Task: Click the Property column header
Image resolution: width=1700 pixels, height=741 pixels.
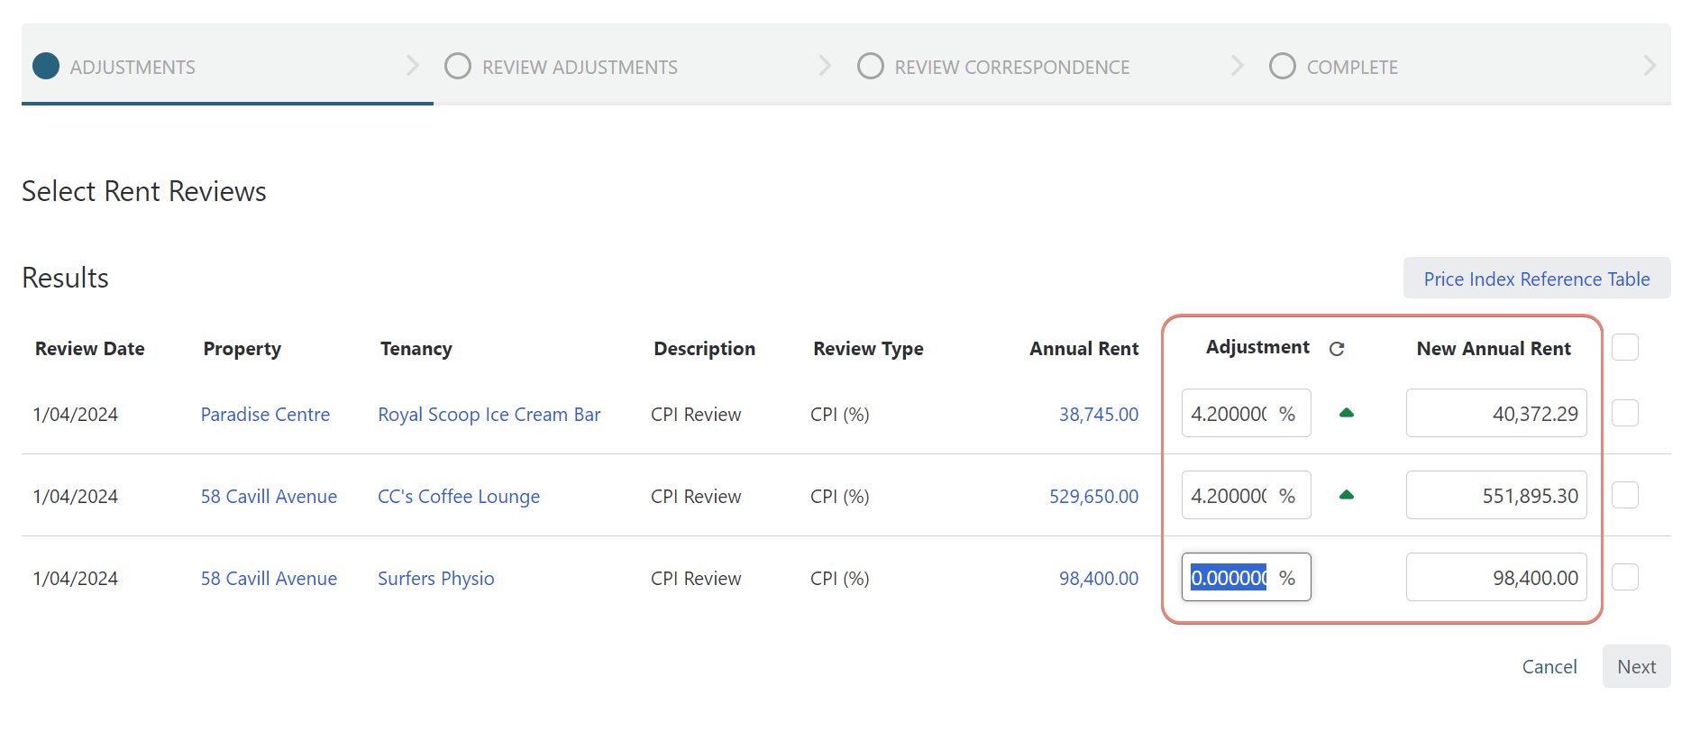Action: [242, 349]
